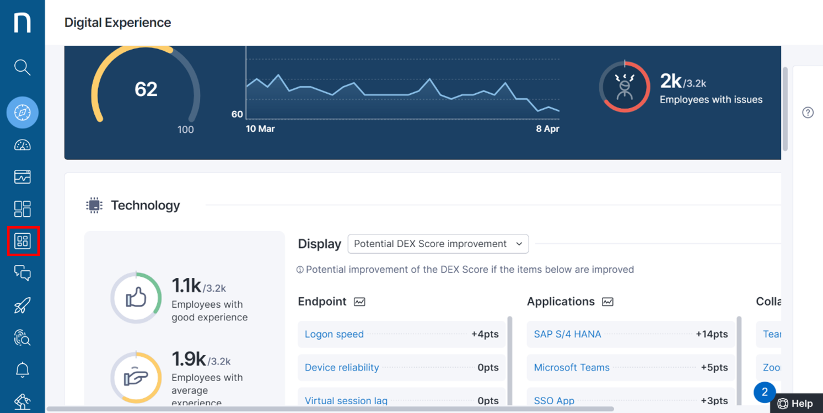
Task: Open the Applications chart icon
Action: [607, 302]
